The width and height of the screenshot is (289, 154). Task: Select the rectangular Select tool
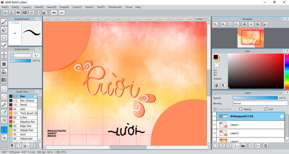pyautogui.click(x=4, y=89)
